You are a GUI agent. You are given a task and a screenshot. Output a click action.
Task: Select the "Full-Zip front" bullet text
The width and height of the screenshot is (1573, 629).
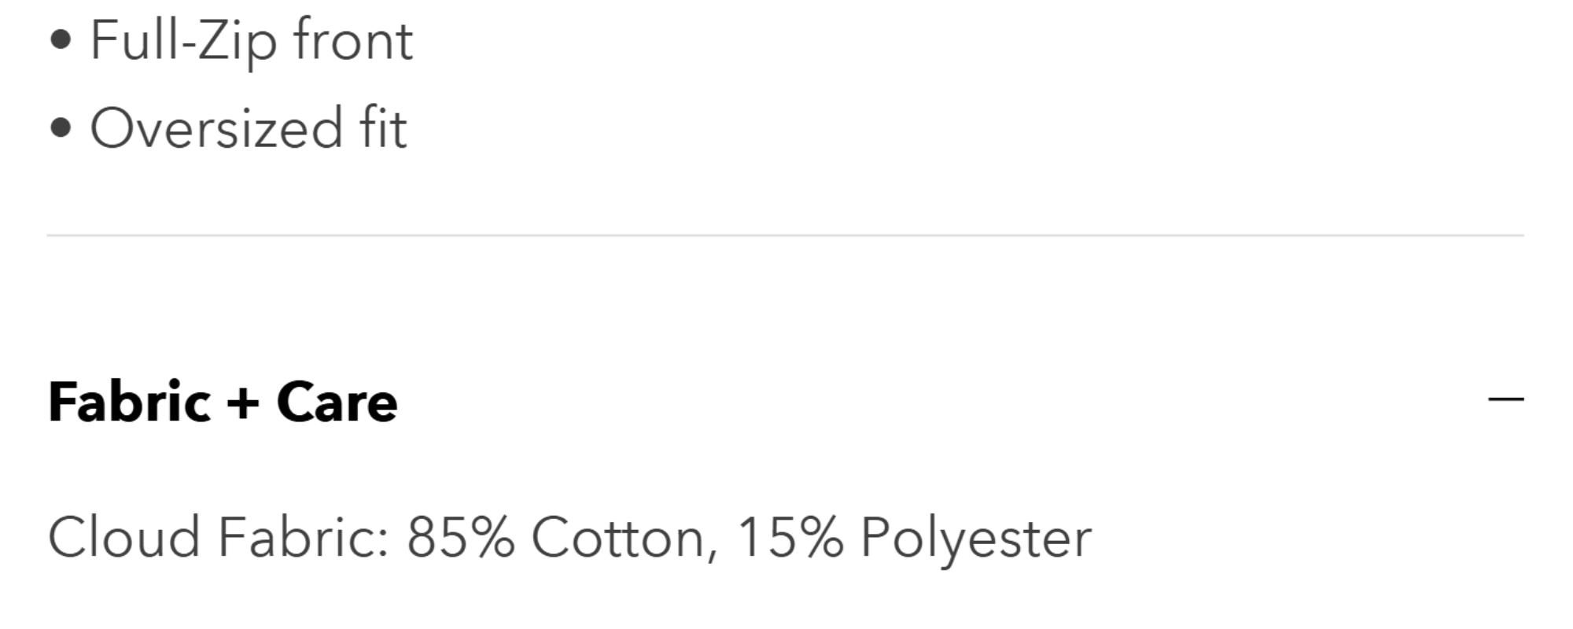tap(251, 40)
